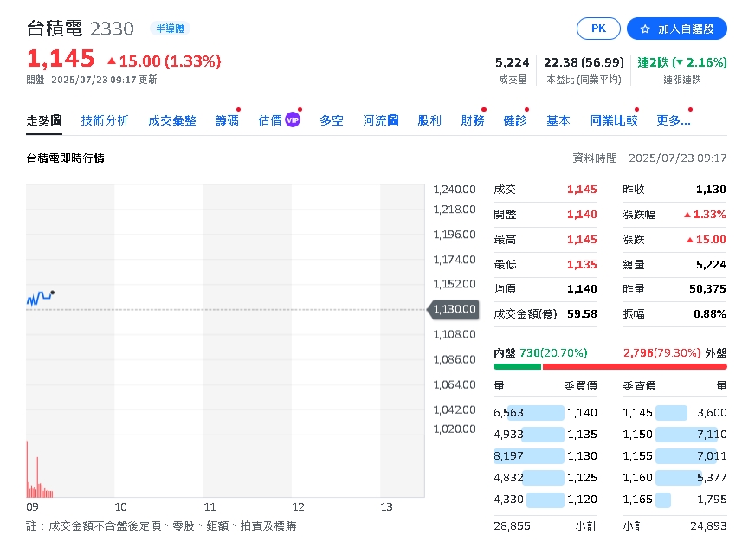Image resolution: width=742 pixels, height=548 pixels.
Task: Switch to the 同業比較 tab
Action: 614,120
